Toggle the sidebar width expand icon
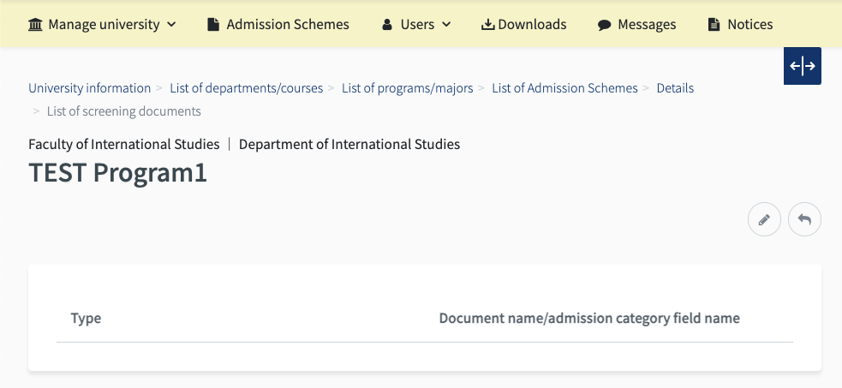 [x=803, y=66]
